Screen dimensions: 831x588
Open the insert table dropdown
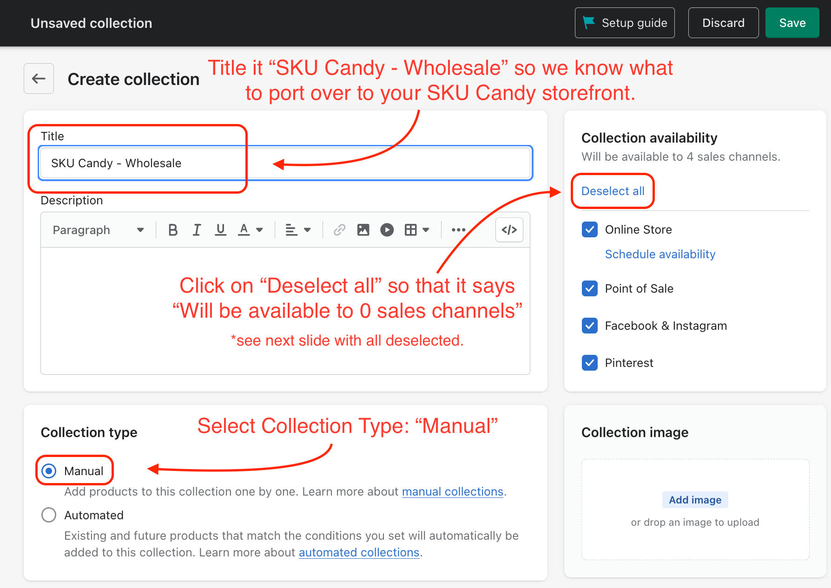click(417, 230)
